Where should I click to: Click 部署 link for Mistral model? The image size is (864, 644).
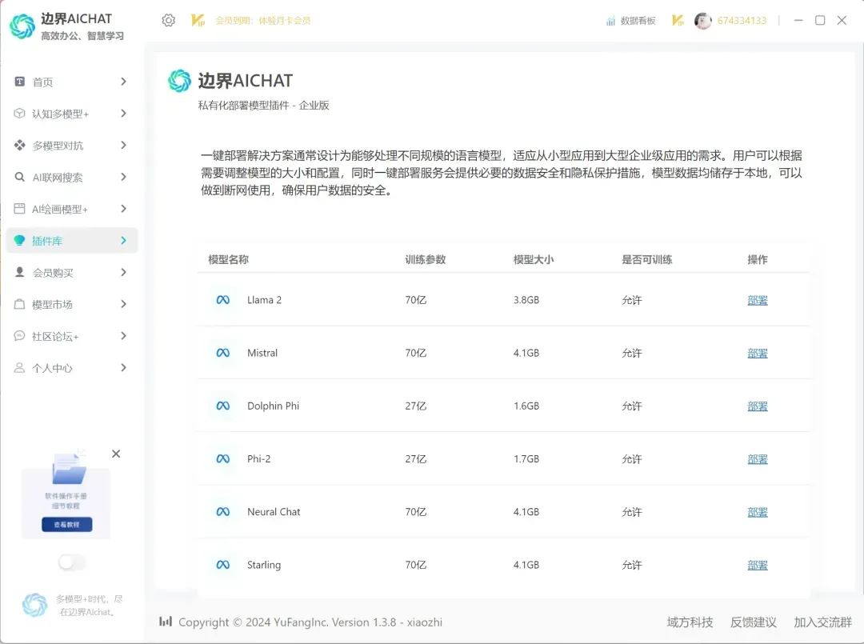coord(757,353)
